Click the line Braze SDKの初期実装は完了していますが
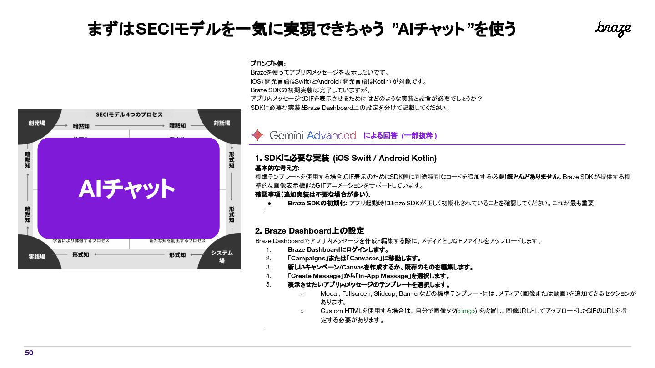Screen dimensions: 655x368 tap(311, 90)
